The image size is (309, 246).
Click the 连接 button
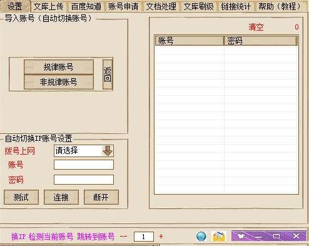click(x=61, y=197)
